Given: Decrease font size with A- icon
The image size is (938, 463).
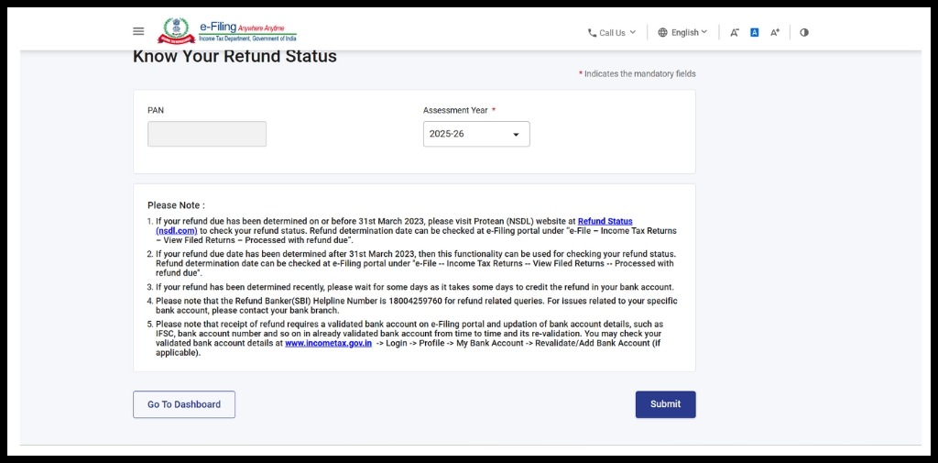Looking at the screenshot, I should pyautogui.click(x=734, y=32).
